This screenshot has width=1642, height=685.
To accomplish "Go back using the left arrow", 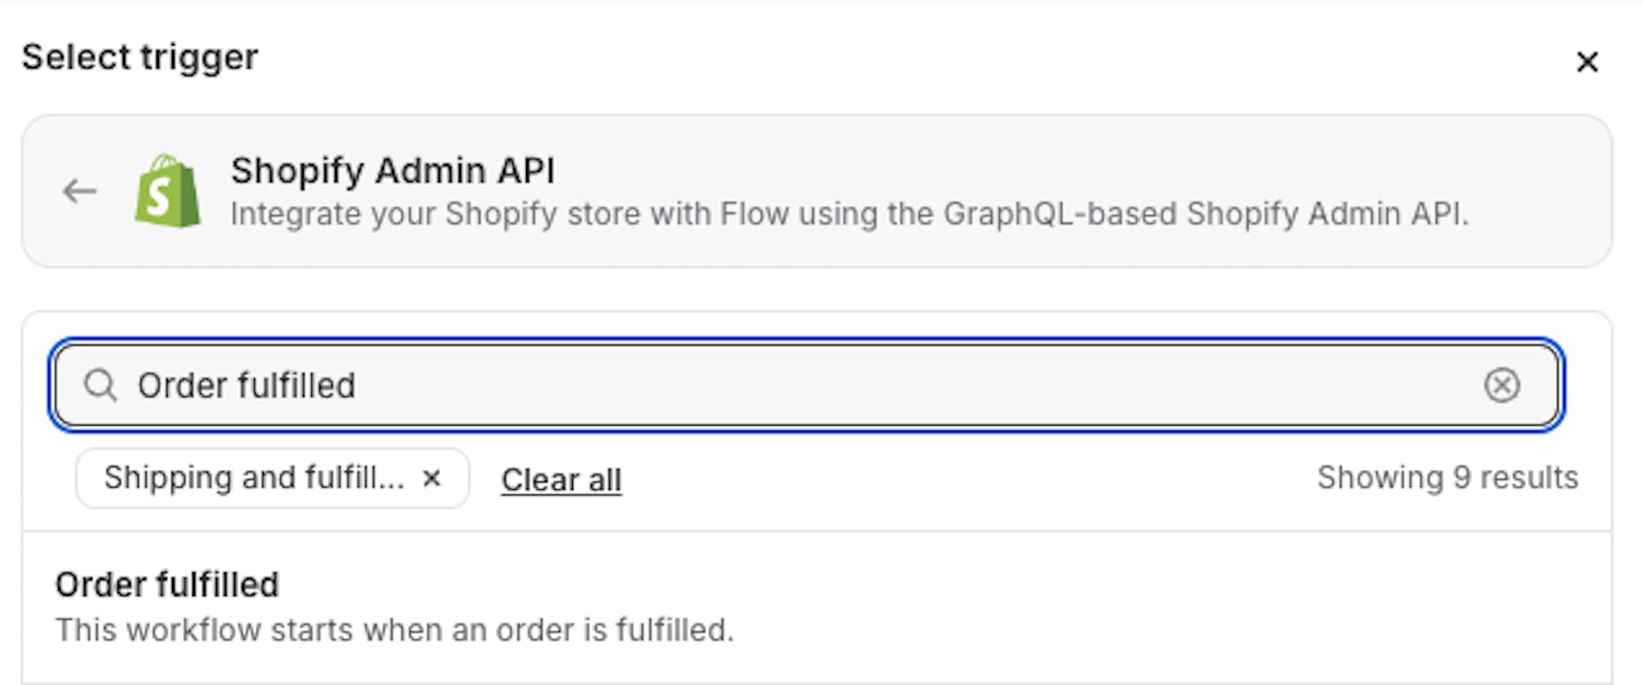I will [x=80, y=191].
